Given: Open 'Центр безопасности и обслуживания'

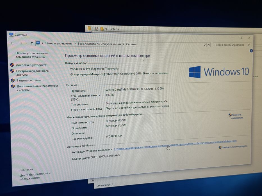Looking at the screenshot, I should pos(35,176).
